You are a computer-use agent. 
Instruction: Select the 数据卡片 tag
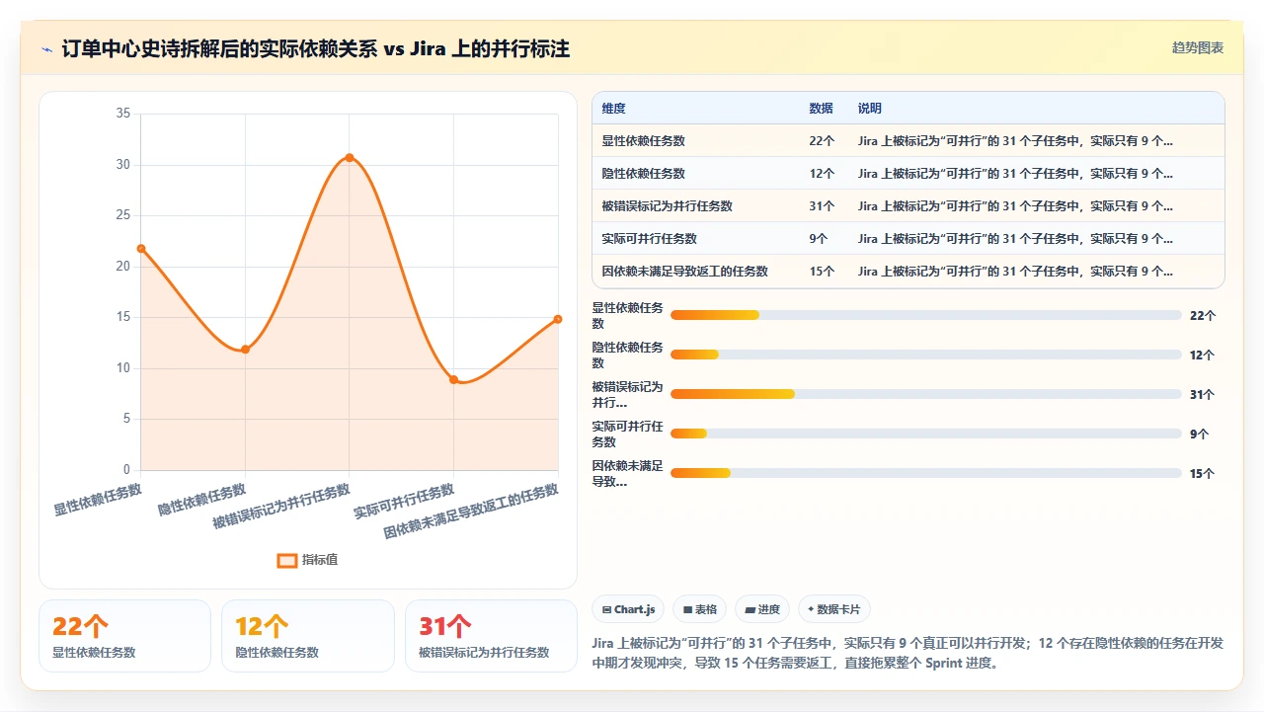[834, 609]
